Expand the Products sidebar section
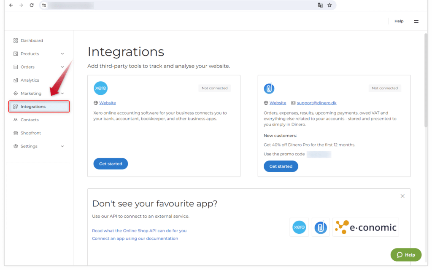The height and width of the screenshot is (270, 432). pos(62,54)
